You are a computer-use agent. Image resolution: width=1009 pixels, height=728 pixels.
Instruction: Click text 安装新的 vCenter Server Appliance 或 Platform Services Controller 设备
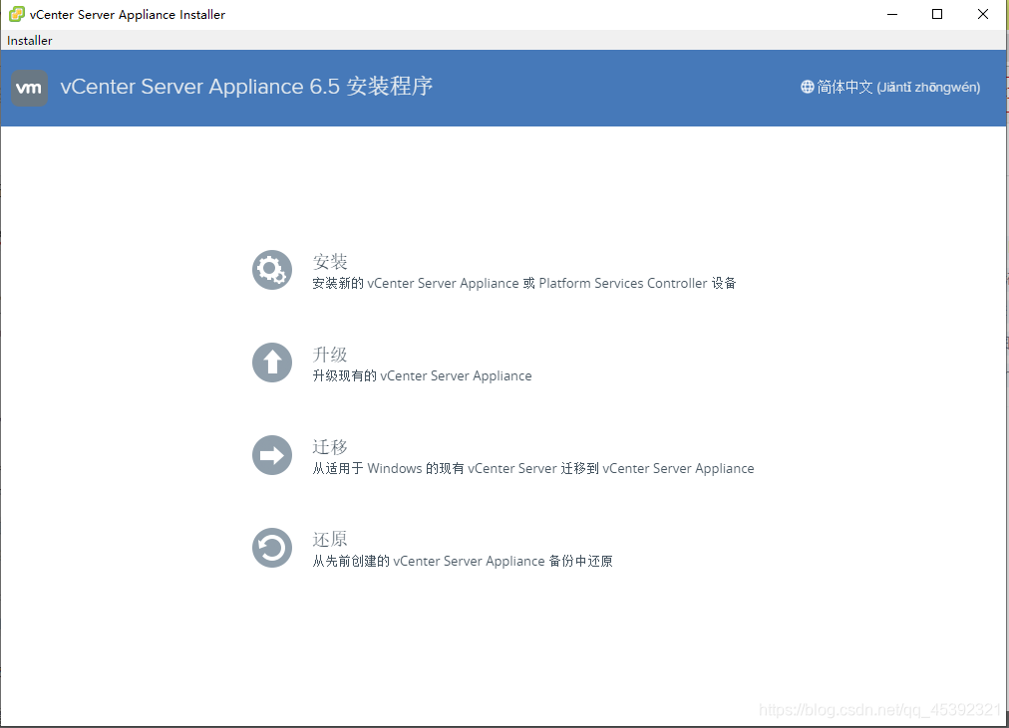(524, 284)
